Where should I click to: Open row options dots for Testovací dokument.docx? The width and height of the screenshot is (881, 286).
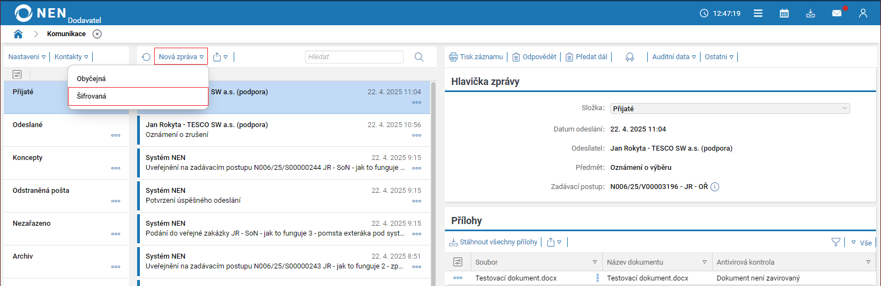coord(458,278)
